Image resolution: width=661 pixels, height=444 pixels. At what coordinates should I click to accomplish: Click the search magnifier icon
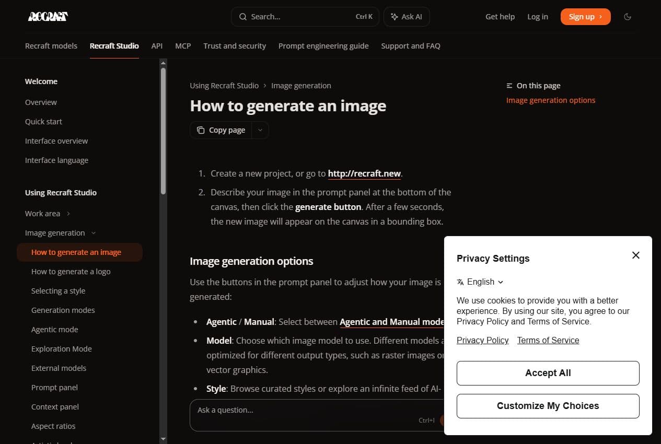[243, 17]
